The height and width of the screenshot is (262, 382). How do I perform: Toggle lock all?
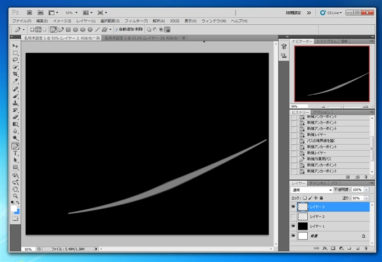coord(321,198)
